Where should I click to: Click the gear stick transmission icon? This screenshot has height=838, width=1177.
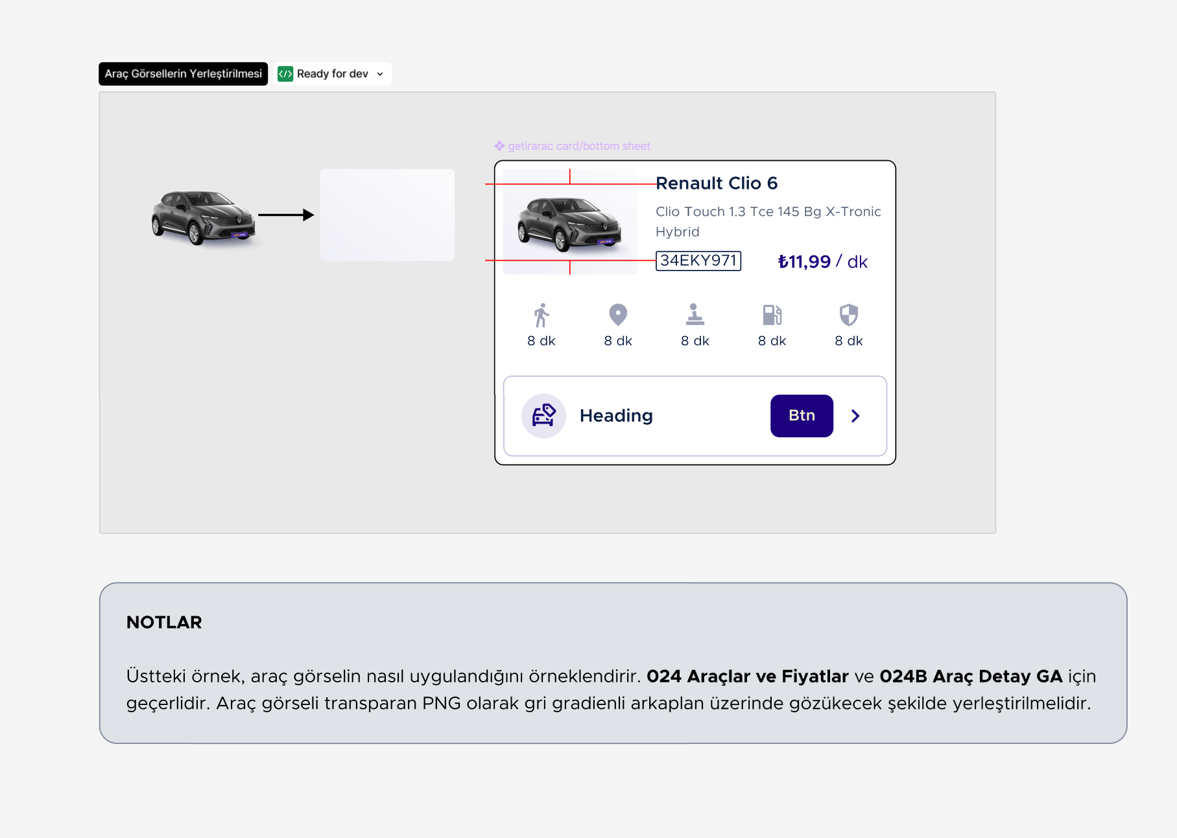(x=695, y=315)
